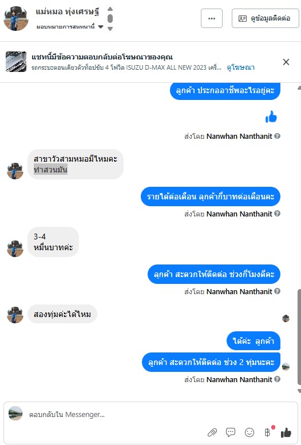The width and height of the screenshot is (301, 445).
Task: Click the up arrow next to customer name
Action: click(x=110, y=9)
